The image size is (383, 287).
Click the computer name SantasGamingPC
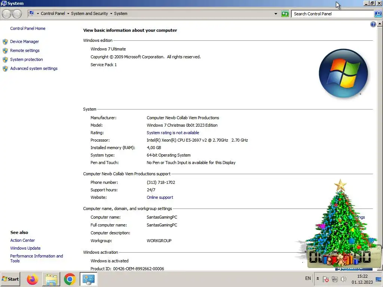162,217
